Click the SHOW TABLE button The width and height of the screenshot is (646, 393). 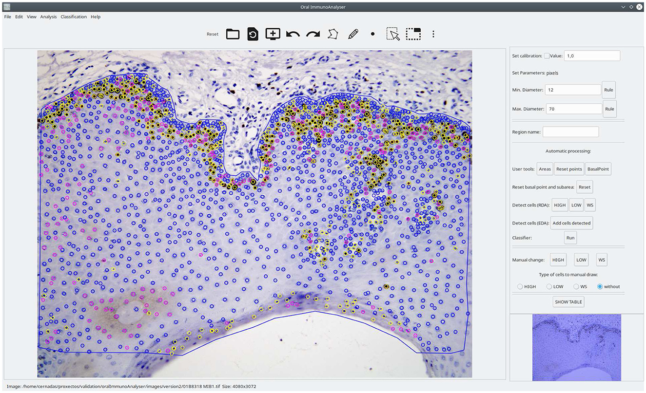pyautogui.click(x=568, y=302)
